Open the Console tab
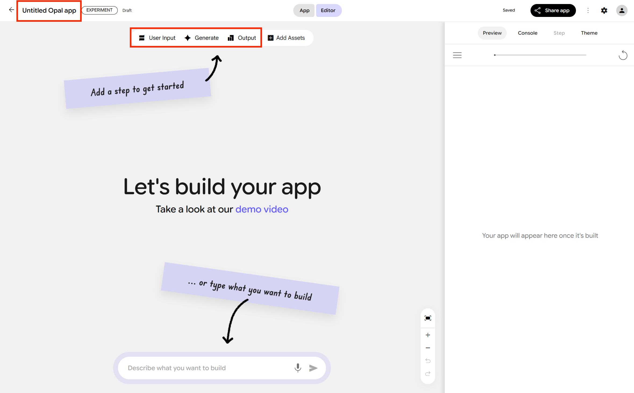This screenshot has width=634, height=393. coord(527,33)
